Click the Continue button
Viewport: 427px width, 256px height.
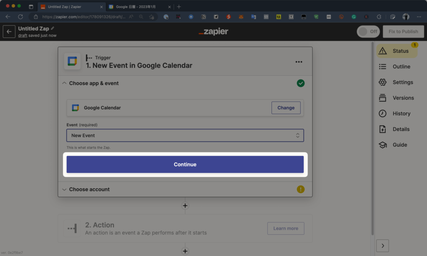(185, 165)
